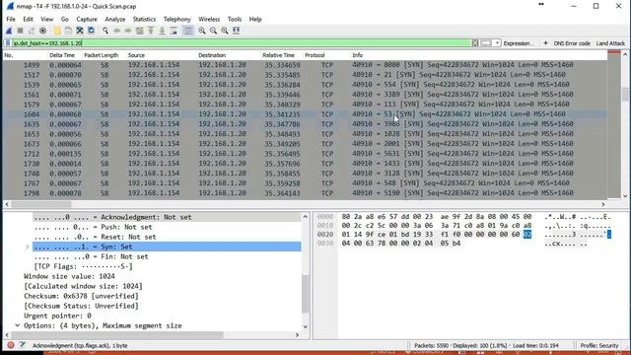Open the Statistics menu
631x355 pixels.
pos(144,19)
